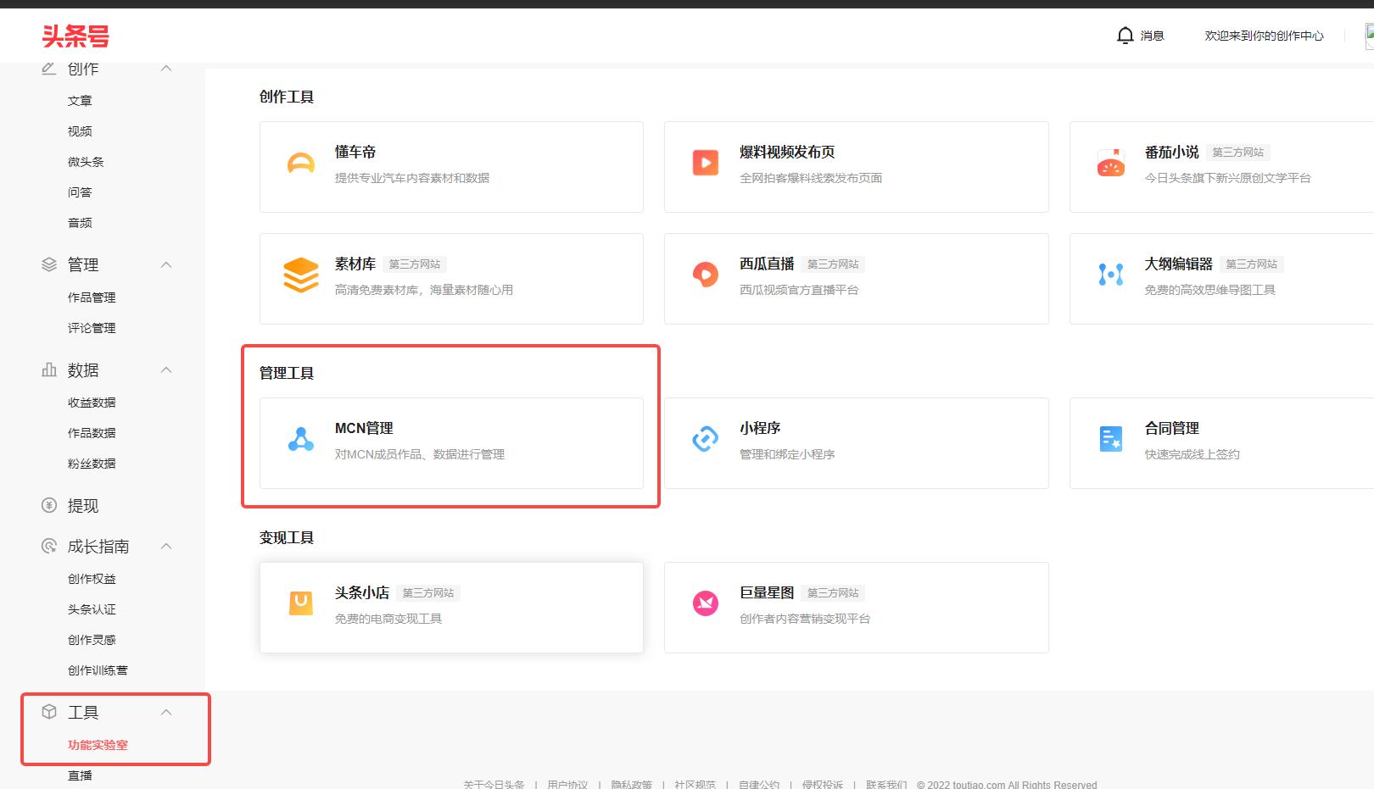Open 功能实验室 in sidebar
The image size is (1374, 789).
[98, 745]
